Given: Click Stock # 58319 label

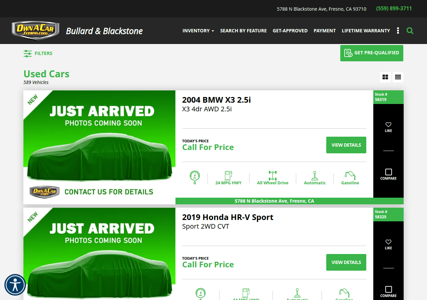Looking at the screenshot, I should pos(388,97).
